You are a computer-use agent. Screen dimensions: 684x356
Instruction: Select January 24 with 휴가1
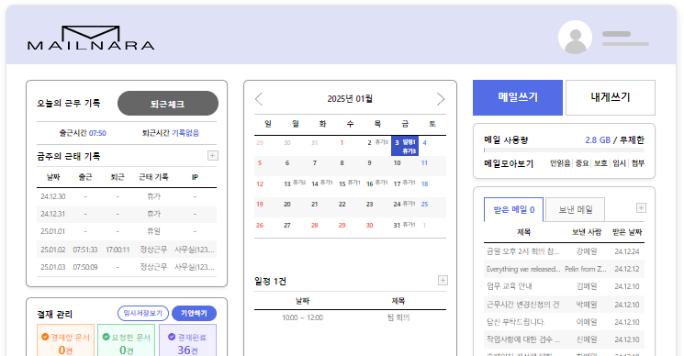(404, 204)
